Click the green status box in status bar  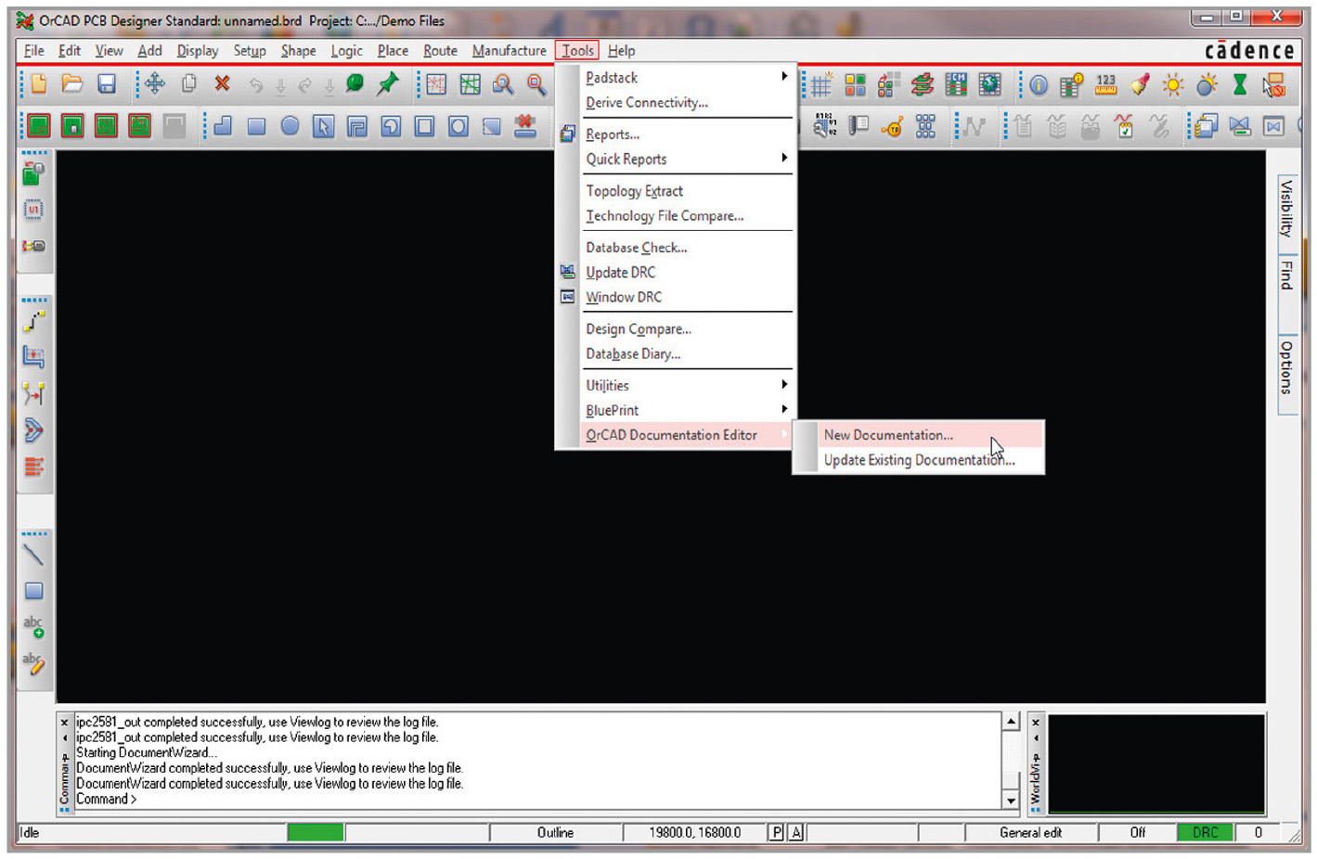[316, 833]
